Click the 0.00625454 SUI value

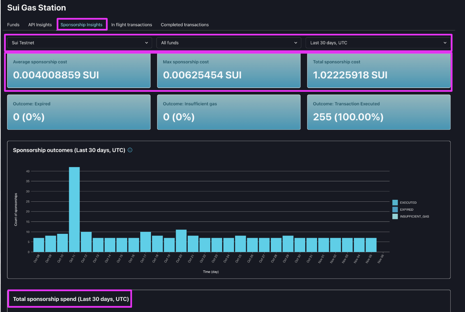(202, 75)
